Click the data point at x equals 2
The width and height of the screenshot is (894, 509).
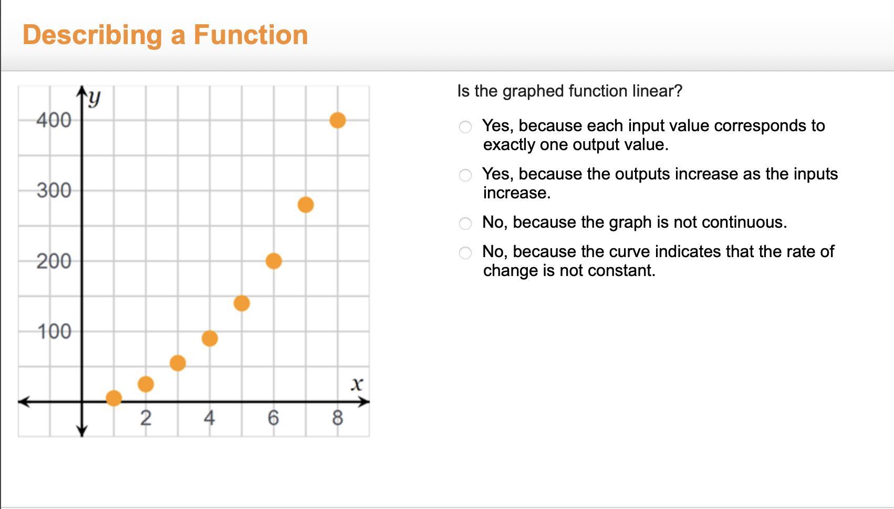coord(145,384)
